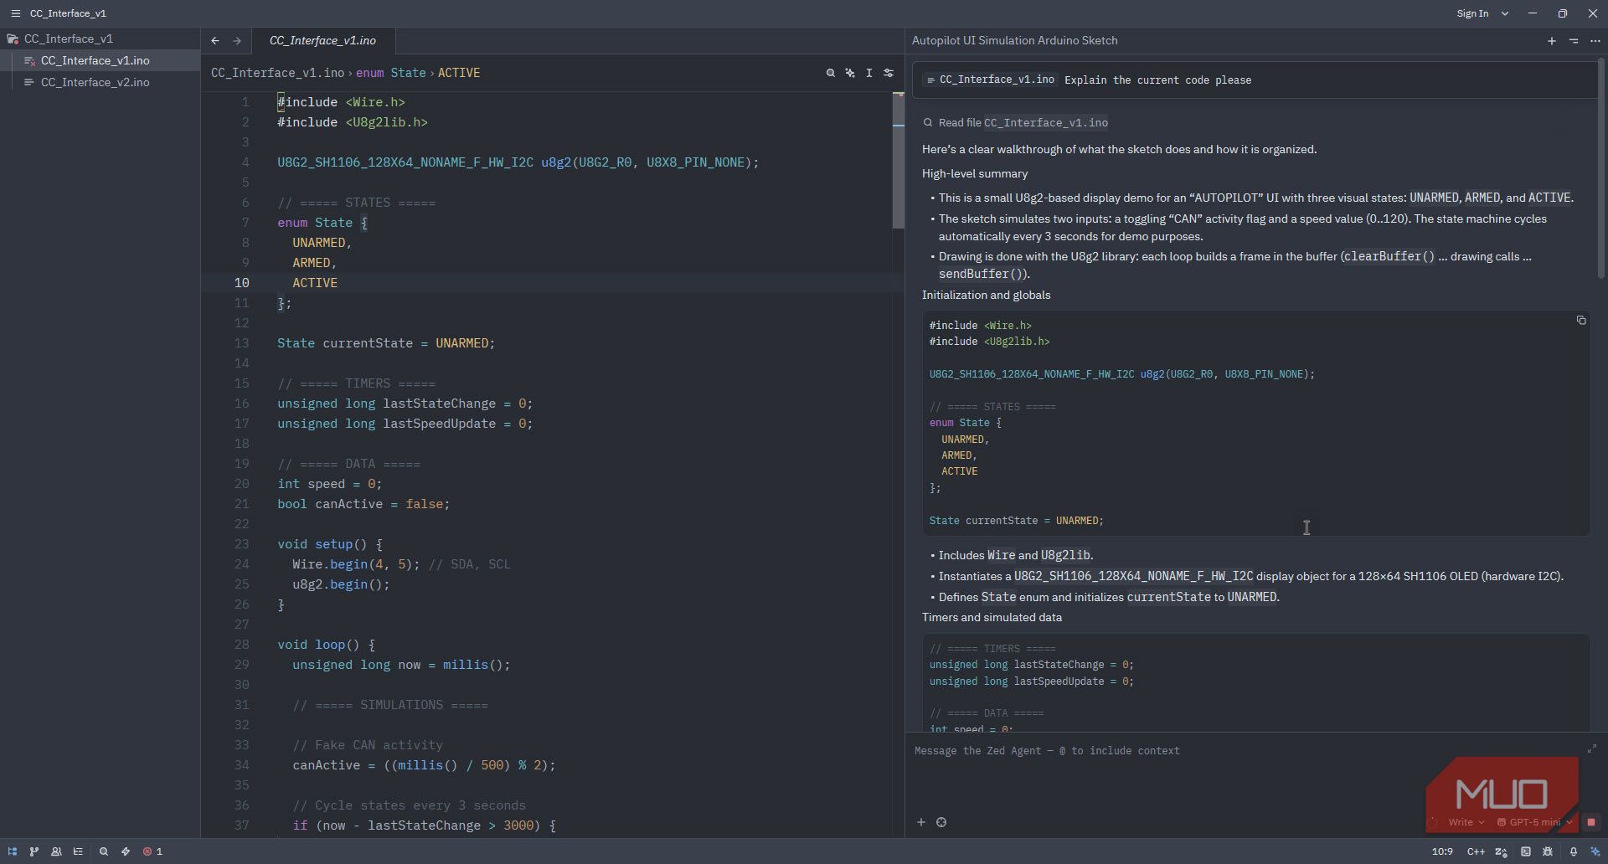Open the Outline panel icon
Image resolution: width=1608 pixels, height=864 pixels.
point(78,851)
